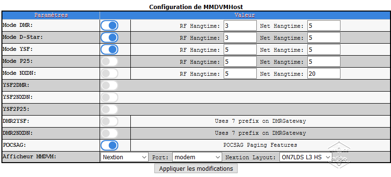Open the Port dropdown showing modem
This screenshot has width=391, height=177.
(197, 157)
